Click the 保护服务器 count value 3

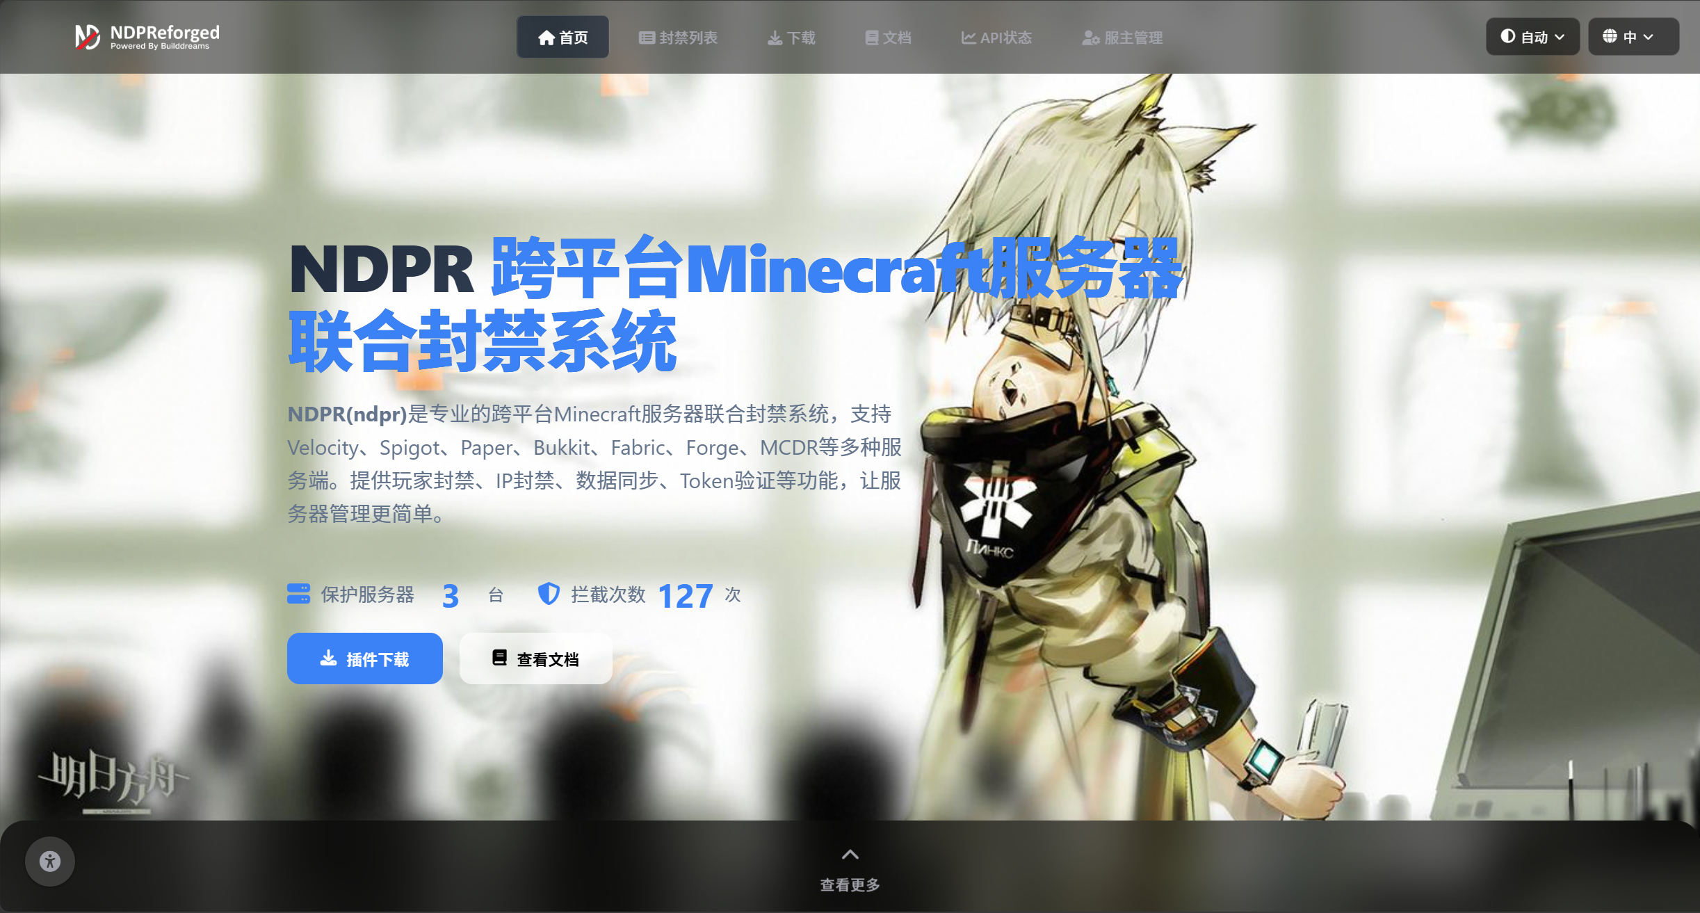(x=451, y=596)
